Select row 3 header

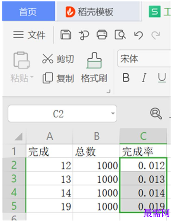(x=14, y=178)
